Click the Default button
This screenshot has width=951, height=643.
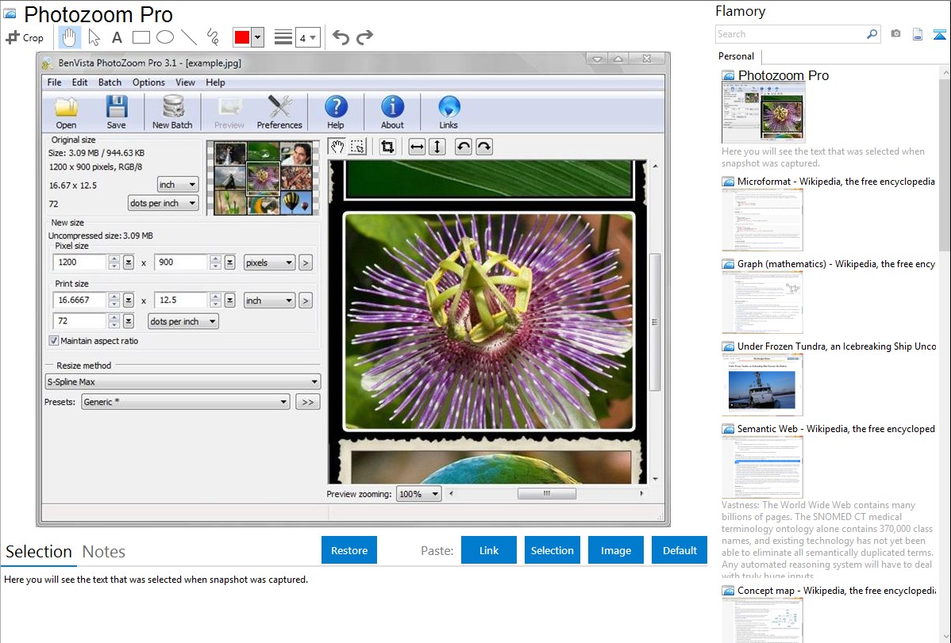pos(680,550)
